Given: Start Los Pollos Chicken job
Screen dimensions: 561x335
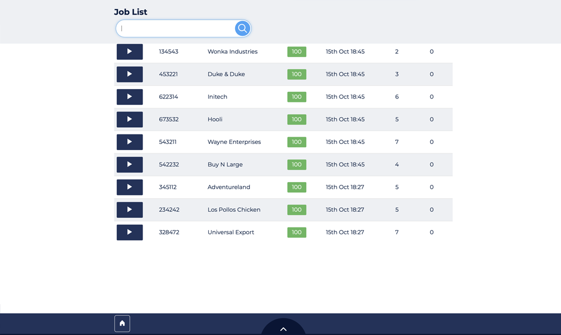Looking at the screenshot, I should [130, 210].
